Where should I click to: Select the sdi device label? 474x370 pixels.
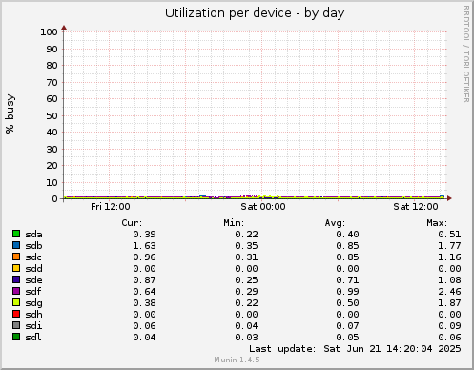point(33,326)
